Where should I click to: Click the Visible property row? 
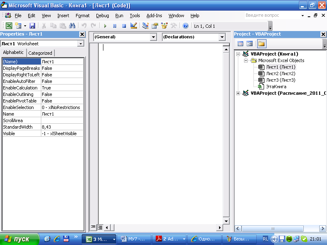[43, 134]
